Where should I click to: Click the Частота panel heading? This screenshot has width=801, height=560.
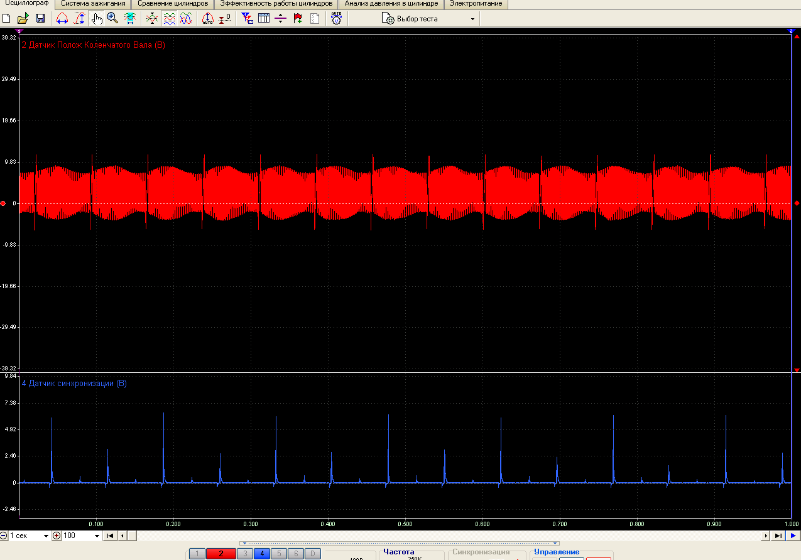click(399, 552)
